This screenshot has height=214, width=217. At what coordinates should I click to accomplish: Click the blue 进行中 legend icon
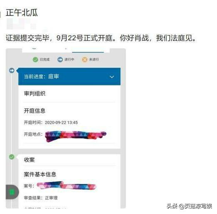tap(60, 60)
